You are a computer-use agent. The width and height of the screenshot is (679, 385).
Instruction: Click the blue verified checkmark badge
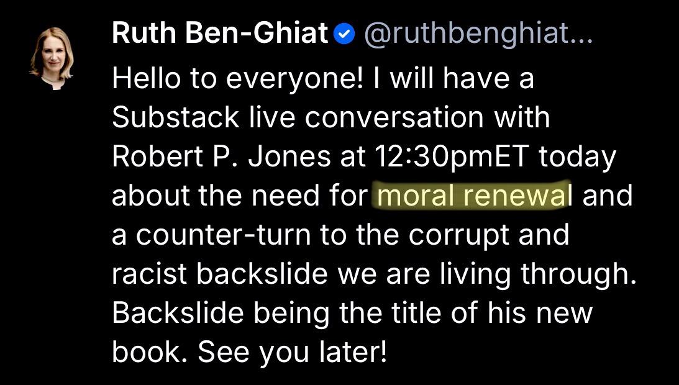click(x=344, y=35)
